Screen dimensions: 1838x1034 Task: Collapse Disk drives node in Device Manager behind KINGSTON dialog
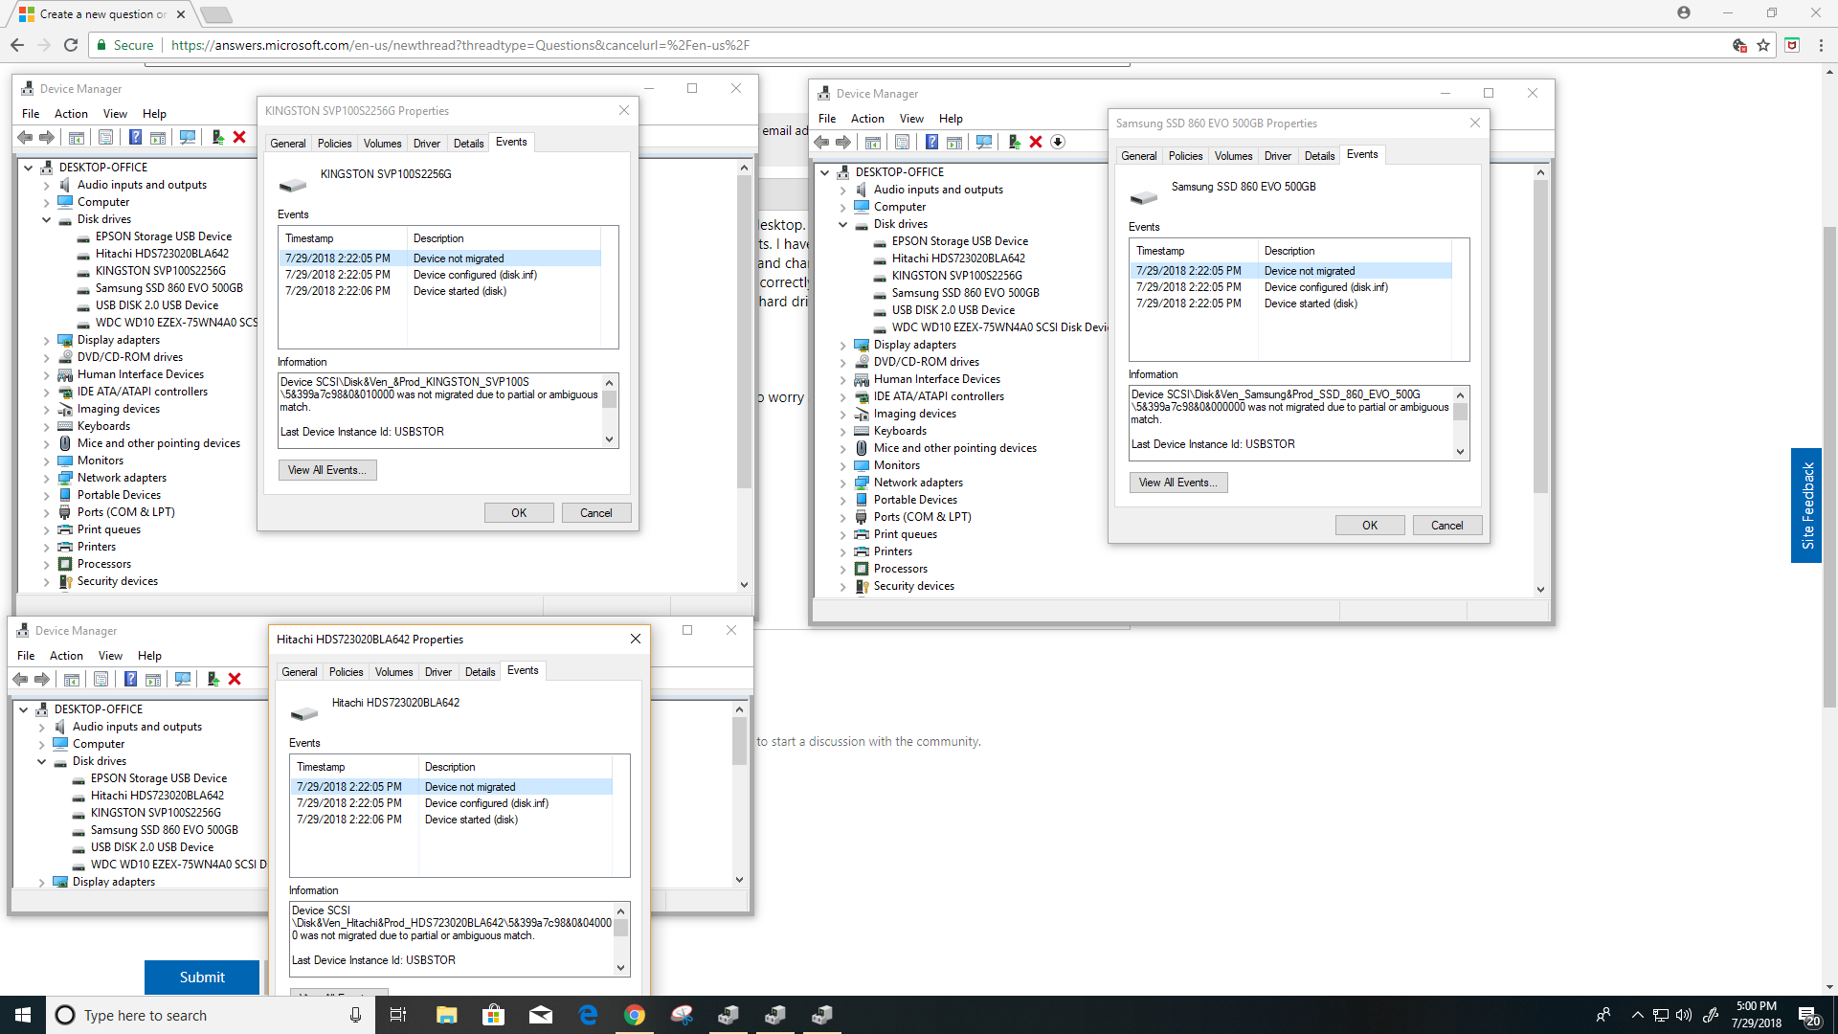[x=46, y=219]
